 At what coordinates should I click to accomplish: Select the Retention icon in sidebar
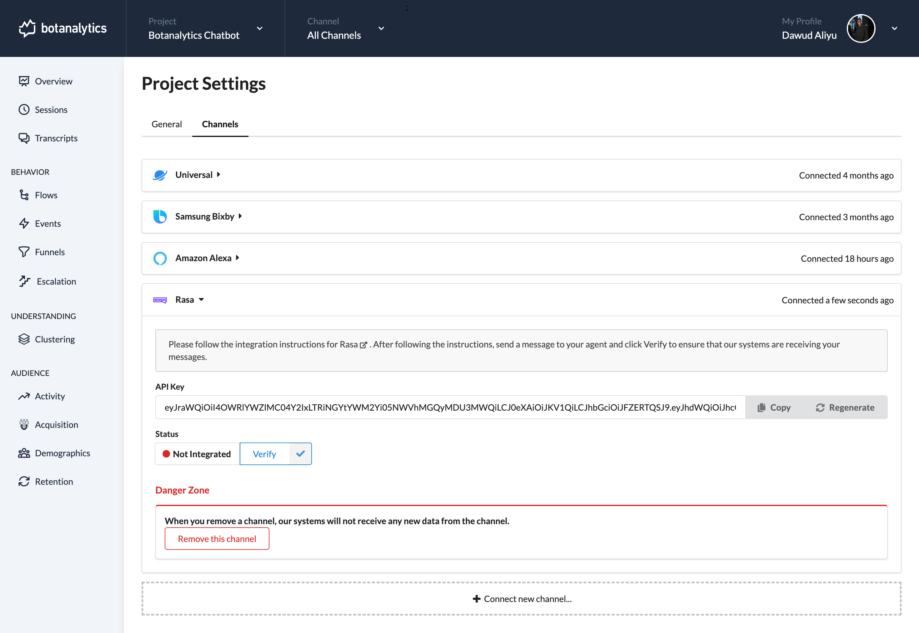24,481
